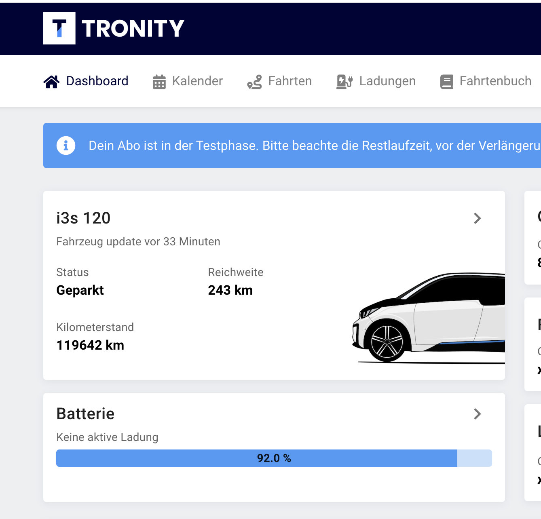Expand the i3s 120 vehicle card chevron

coord(477,218)
